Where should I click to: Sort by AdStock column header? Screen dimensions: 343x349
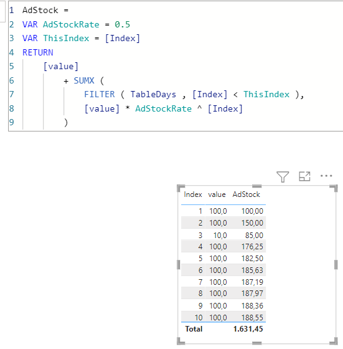[246, 194]
